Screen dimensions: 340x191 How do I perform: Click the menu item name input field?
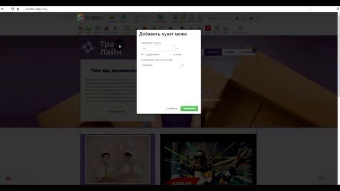click(x=158, y=48)
